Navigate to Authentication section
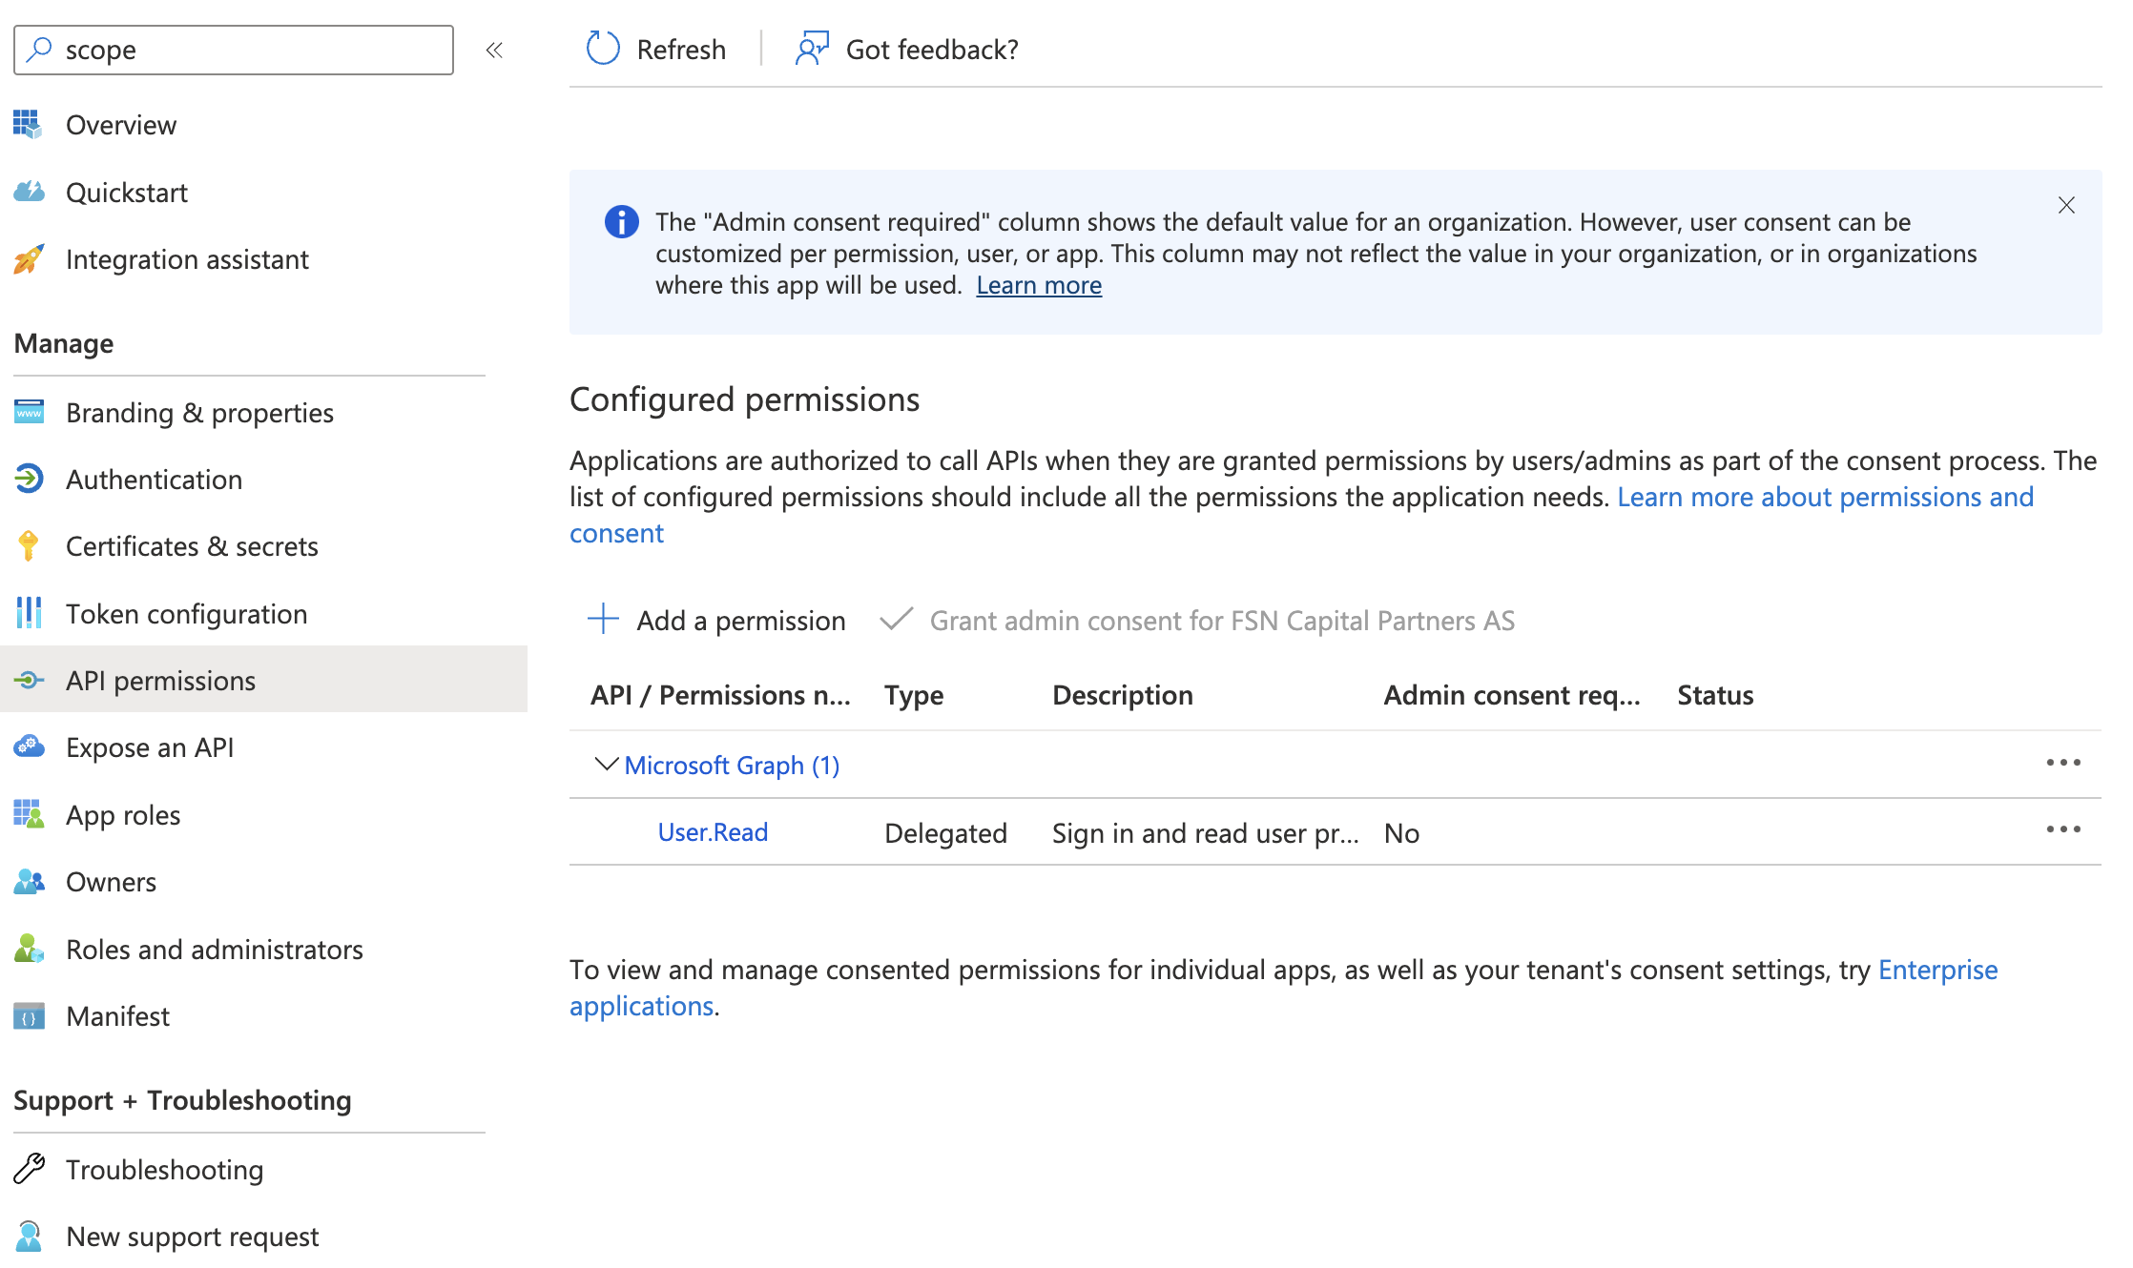This screenshot has height=1268, width=2133. 153,479
